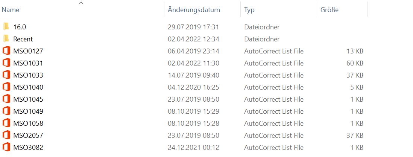Viewport: 413px width, 157px height.
Task: Select the 16.0 folder icon
Action: point(6,27)
